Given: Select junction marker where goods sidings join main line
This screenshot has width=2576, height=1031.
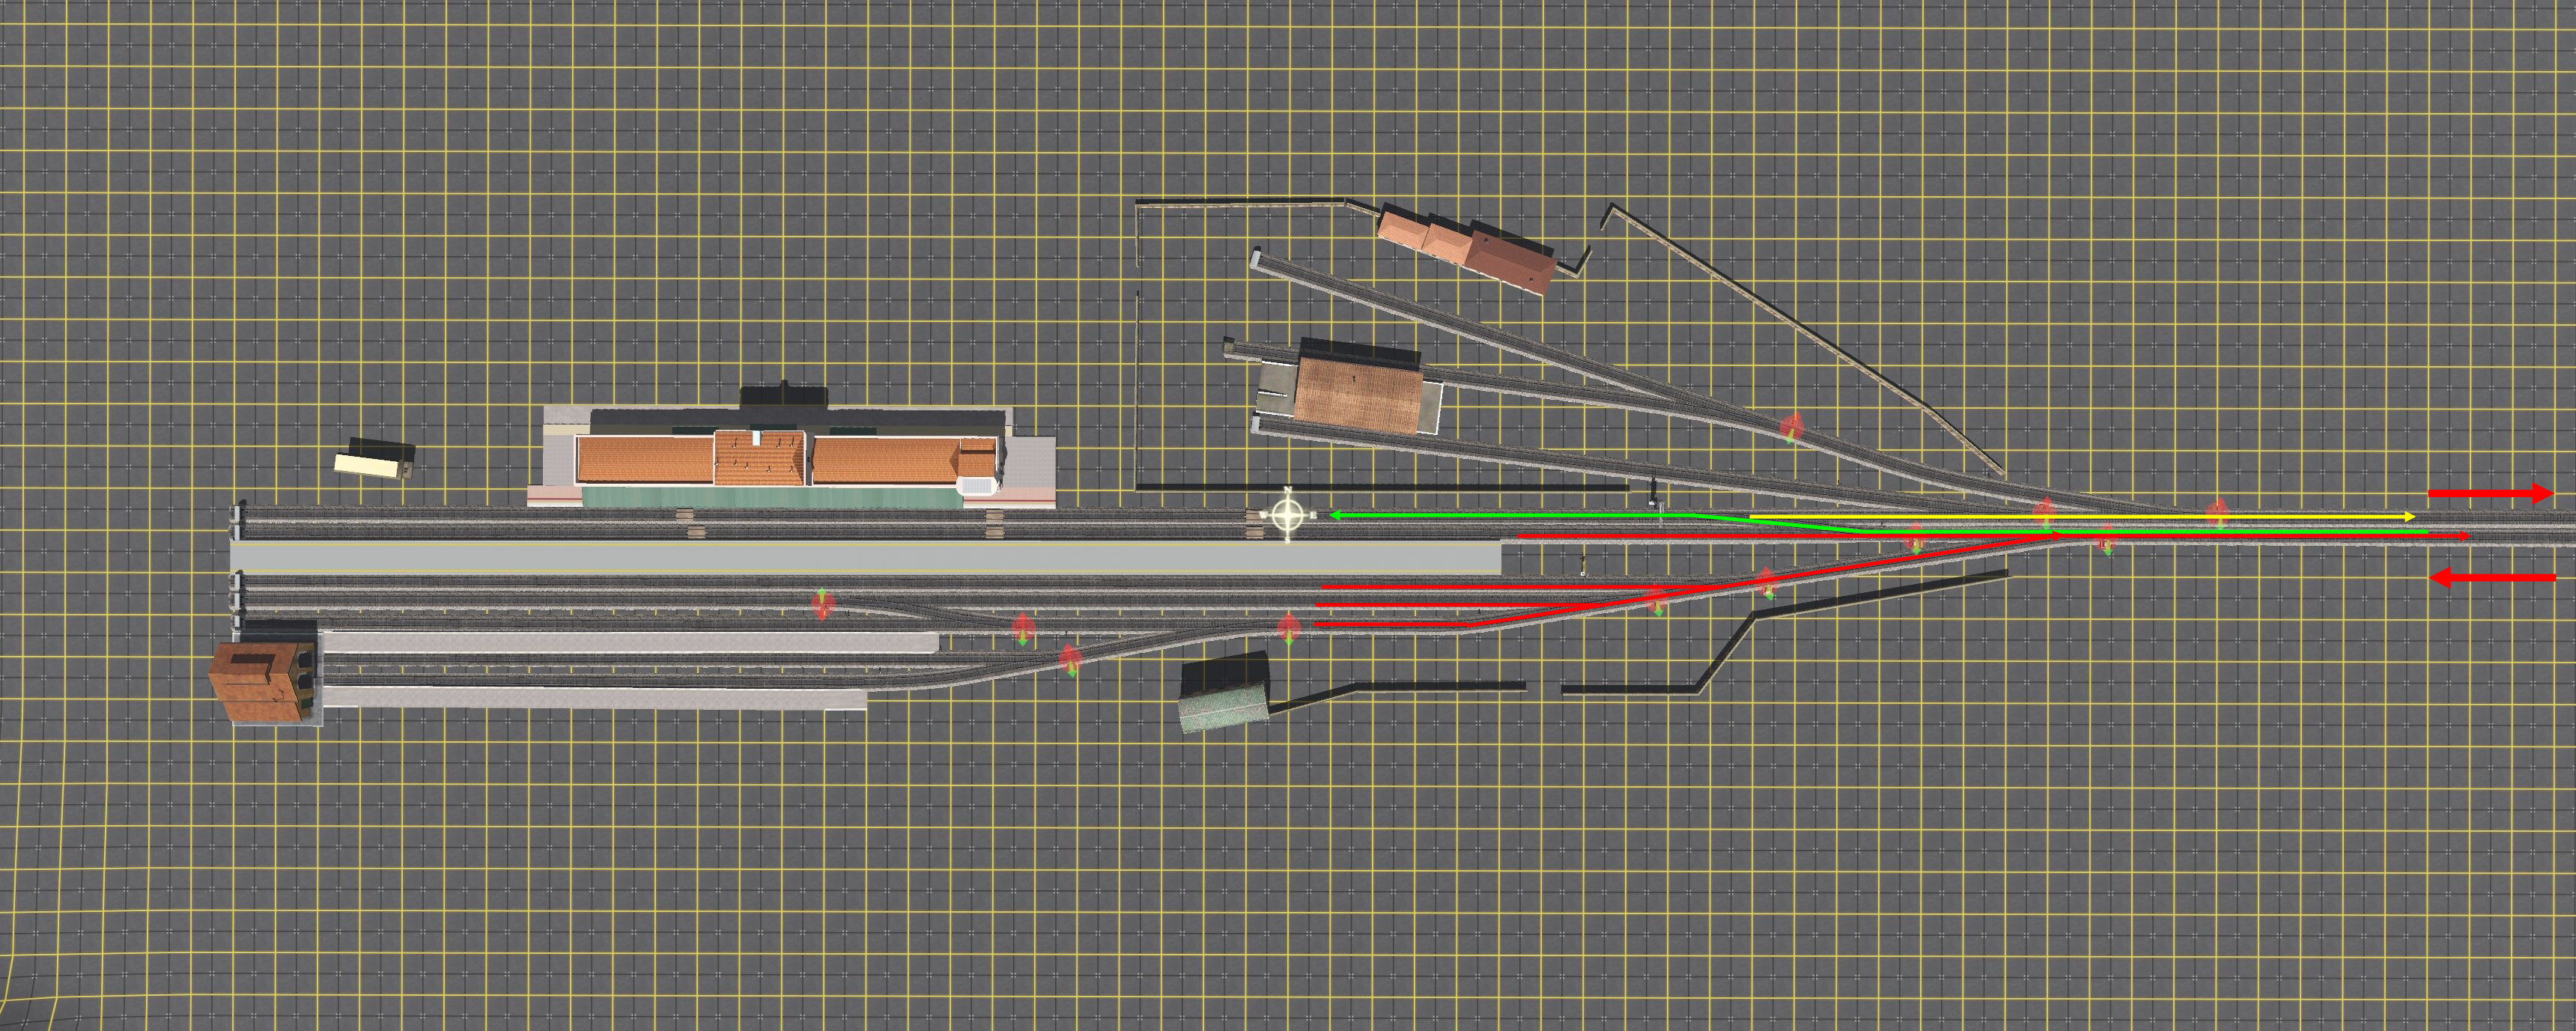Looking at the screenshot, I should coord(2046,513).
